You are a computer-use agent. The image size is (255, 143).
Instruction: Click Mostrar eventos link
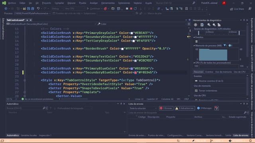(211, 81)
